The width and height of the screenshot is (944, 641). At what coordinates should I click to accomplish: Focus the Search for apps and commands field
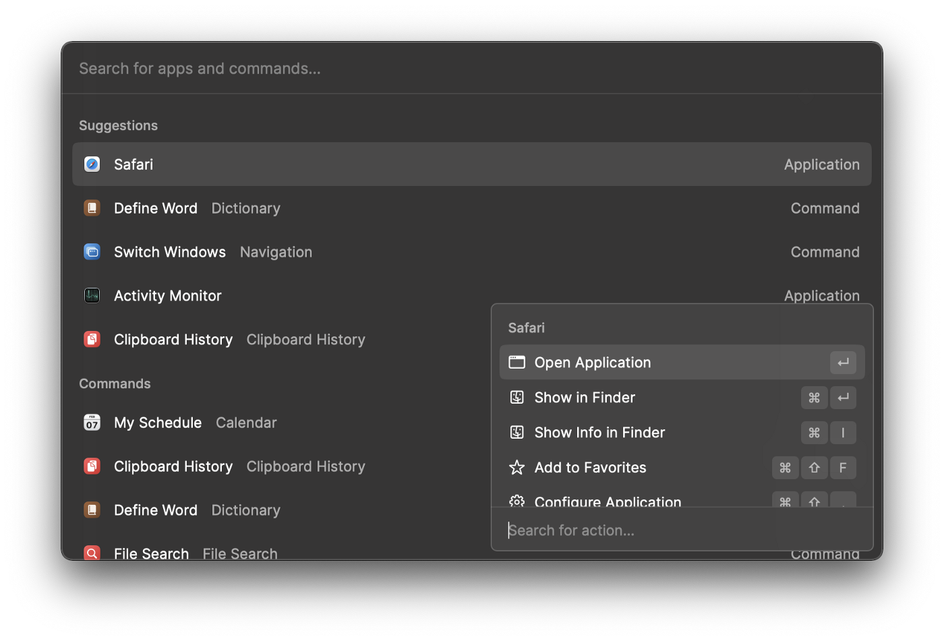tap(472, 69)
